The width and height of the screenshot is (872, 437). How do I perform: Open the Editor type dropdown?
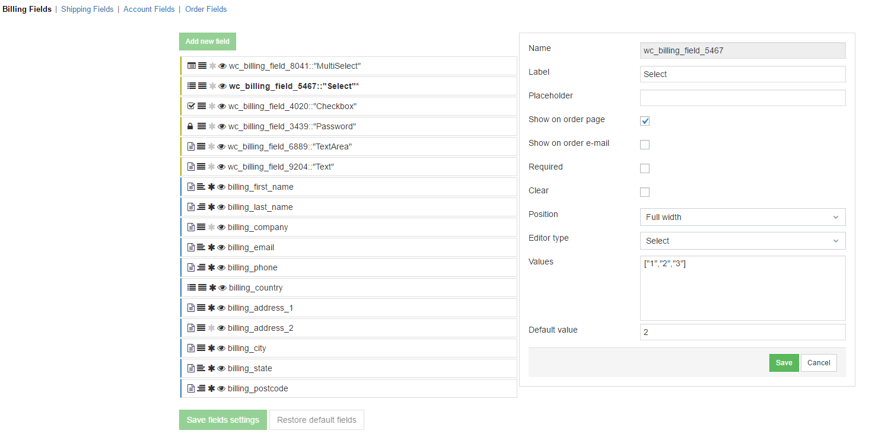tap(742, 241)
